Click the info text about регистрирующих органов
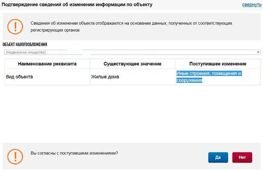The width and height of the screenshot is (263, 171). [131, 27]
